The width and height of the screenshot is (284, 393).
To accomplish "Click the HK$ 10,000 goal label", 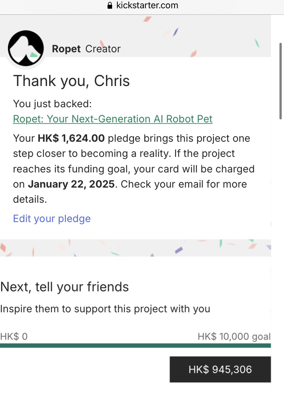I will (234, 336).
